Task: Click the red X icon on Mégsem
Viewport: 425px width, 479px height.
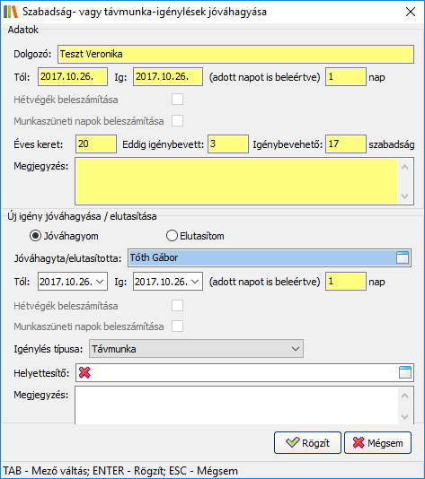Action: 359,442
